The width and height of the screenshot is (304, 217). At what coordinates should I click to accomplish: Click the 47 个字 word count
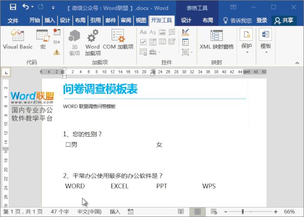pyautogui.click(x=60, y=212)
